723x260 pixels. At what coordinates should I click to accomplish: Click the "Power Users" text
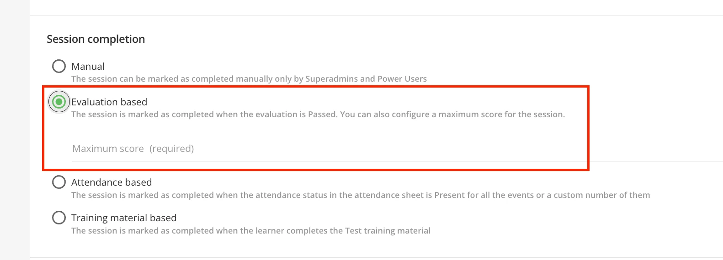[402, 79]
